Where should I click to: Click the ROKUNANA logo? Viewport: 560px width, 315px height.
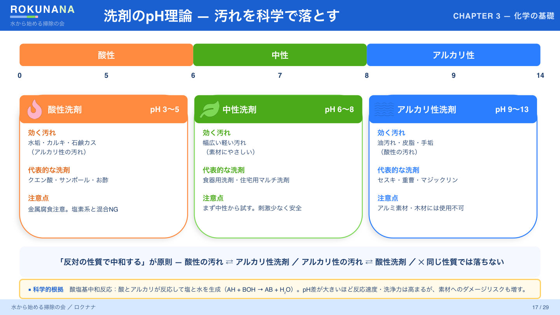click(42, 10)
